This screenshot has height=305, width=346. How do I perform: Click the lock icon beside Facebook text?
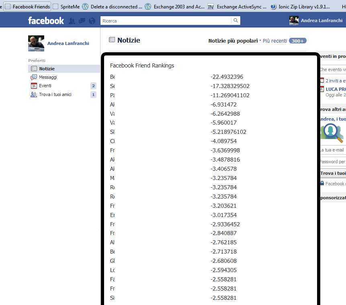(322, 183)
